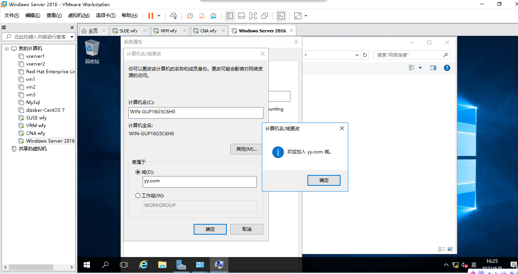Screen dimensions: 518x274
Task: Select CNA wfy in the library tree
Action: (35, 133)
